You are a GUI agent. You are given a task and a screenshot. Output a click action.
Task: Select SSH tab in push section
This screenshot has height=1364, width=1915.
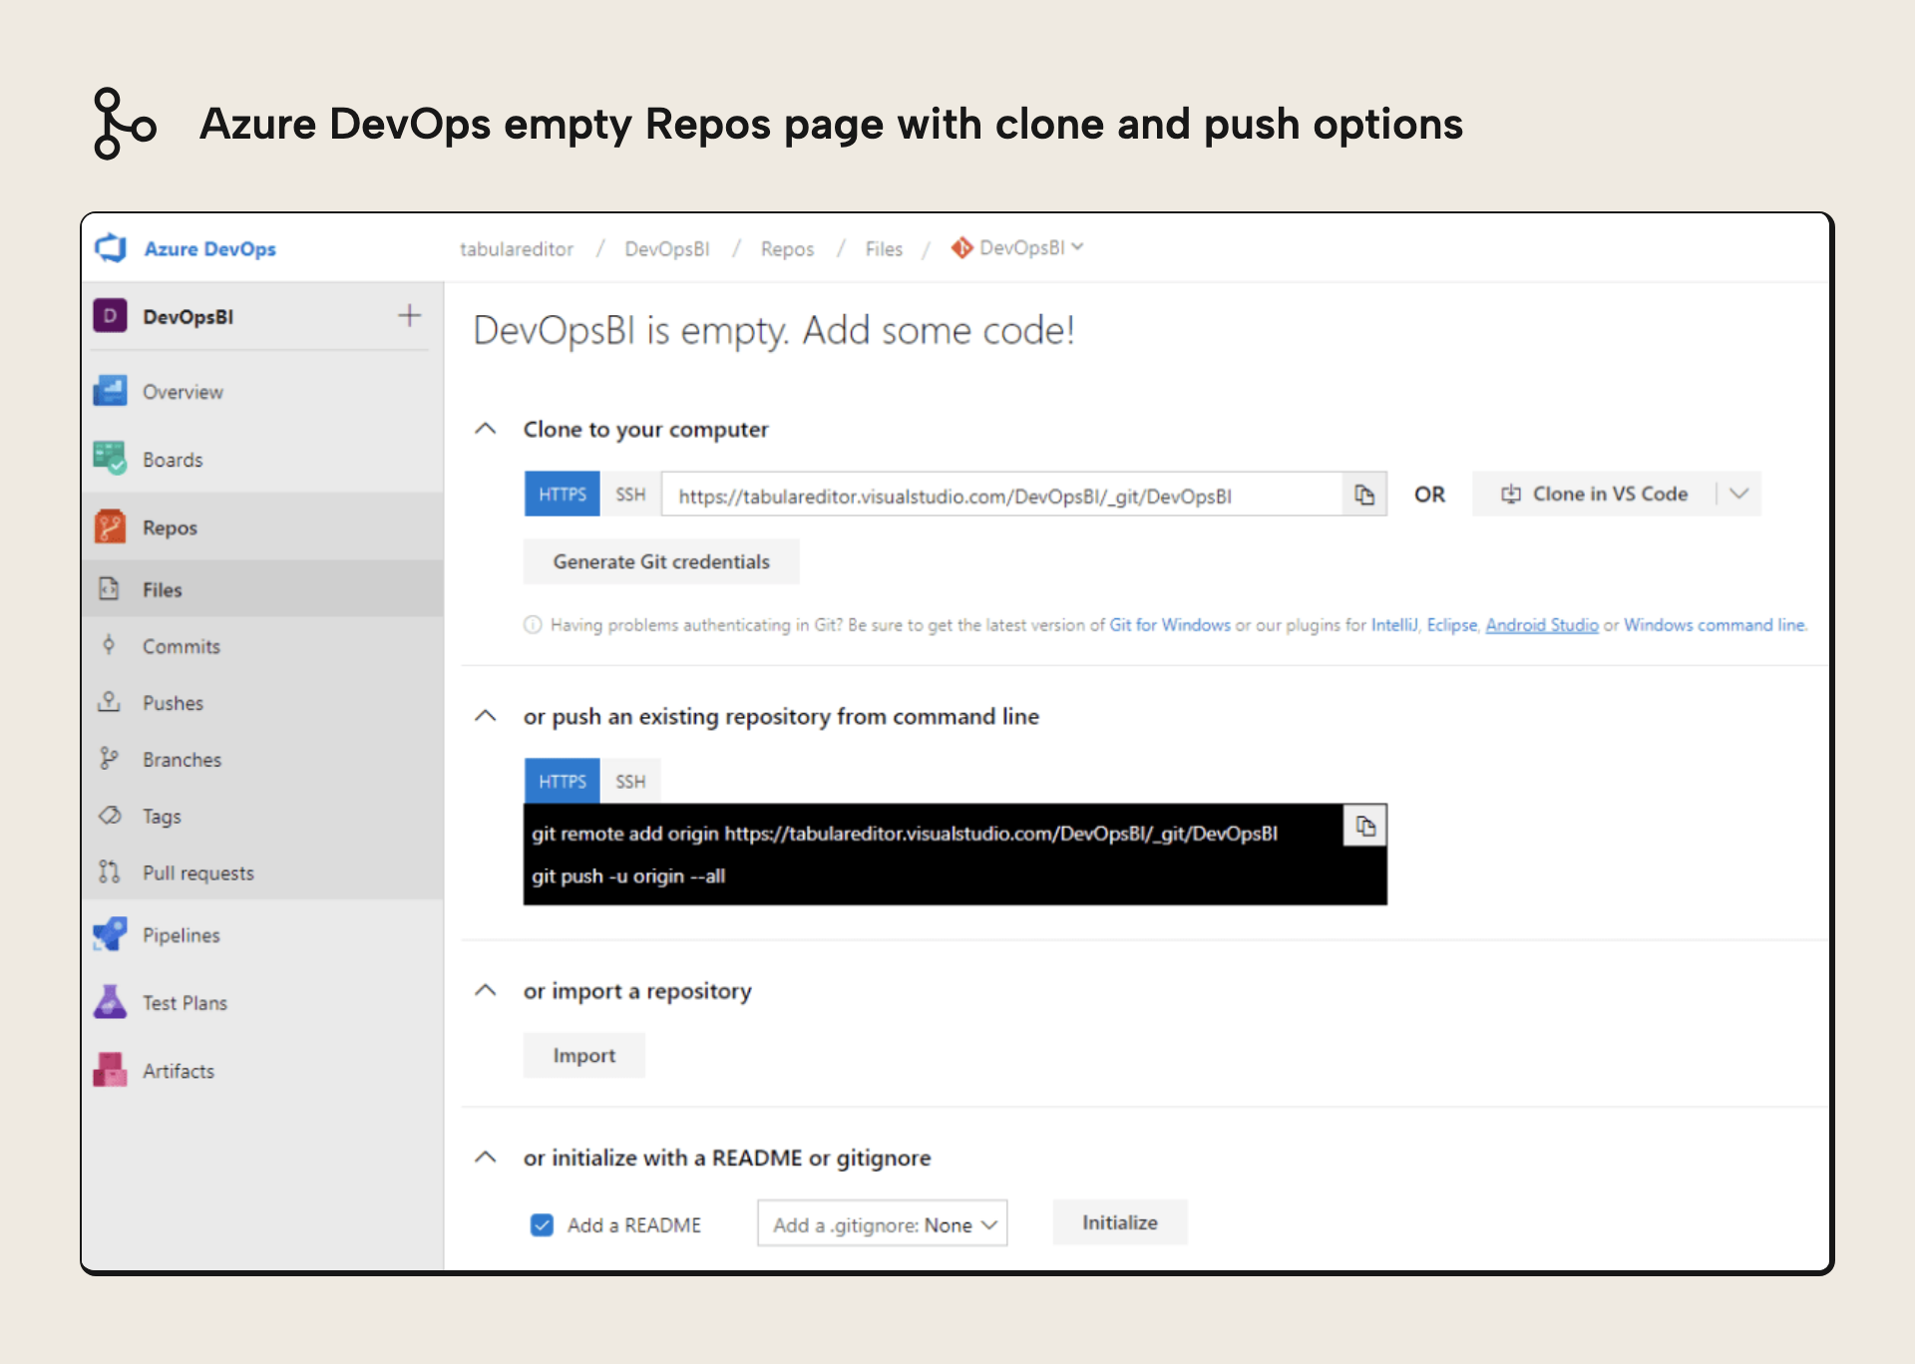pyautogui.click(x=630, y=782)
